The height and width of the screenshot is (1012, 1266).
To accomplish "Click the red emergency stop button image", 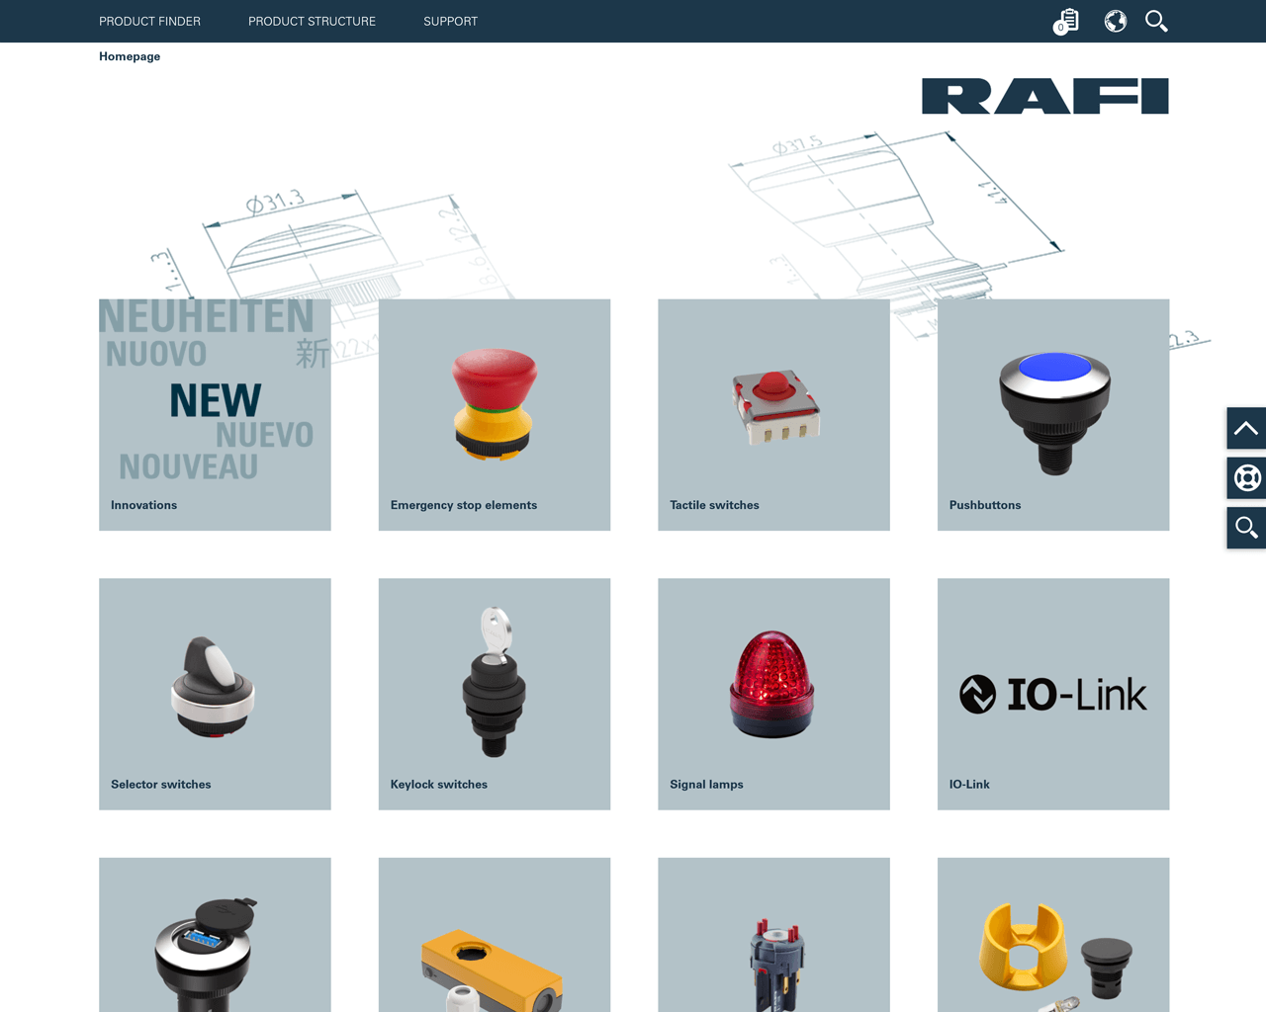I will pyautogui.click(x=494, y=405).
